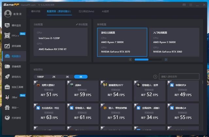
Task: Toggle favorite star on the 52 FPS card
Action: 136,82
